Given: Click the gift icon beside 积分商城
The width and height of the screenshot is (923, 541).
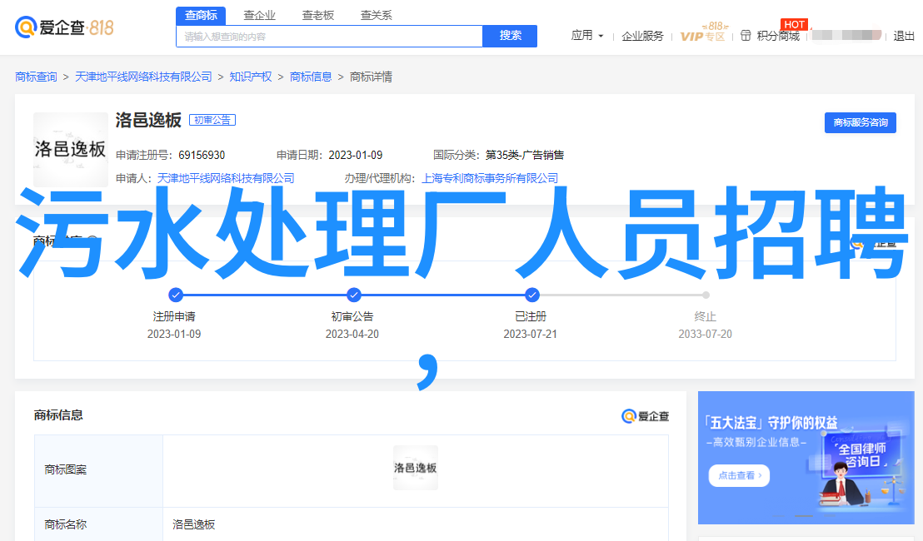Looking at the screenshot, I should [x=746, y=36].
